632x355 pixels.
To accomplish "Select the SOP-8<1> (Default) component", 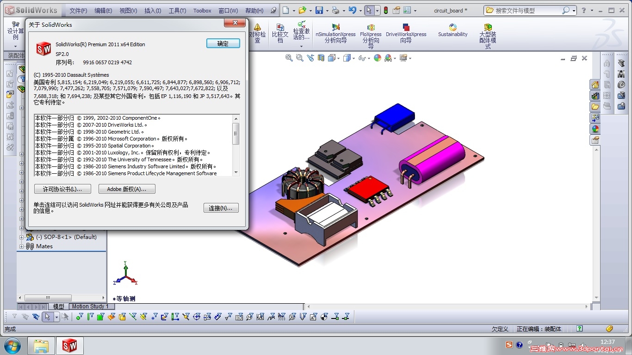I will [x=66, y=237].
